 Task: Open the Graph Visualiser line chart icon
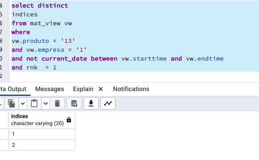pyautogui.click(x=108, y=103)
